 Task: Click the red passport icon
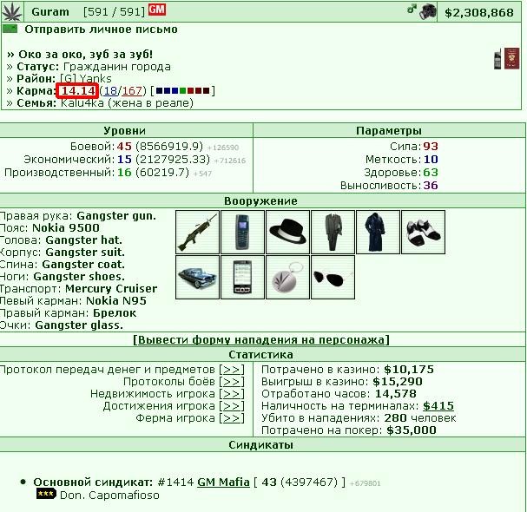(511, 58)
